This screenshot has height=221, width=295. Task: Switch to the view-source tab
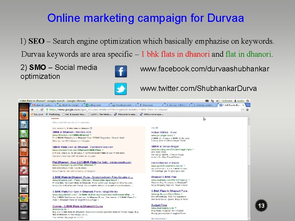(x=205, y=105)
